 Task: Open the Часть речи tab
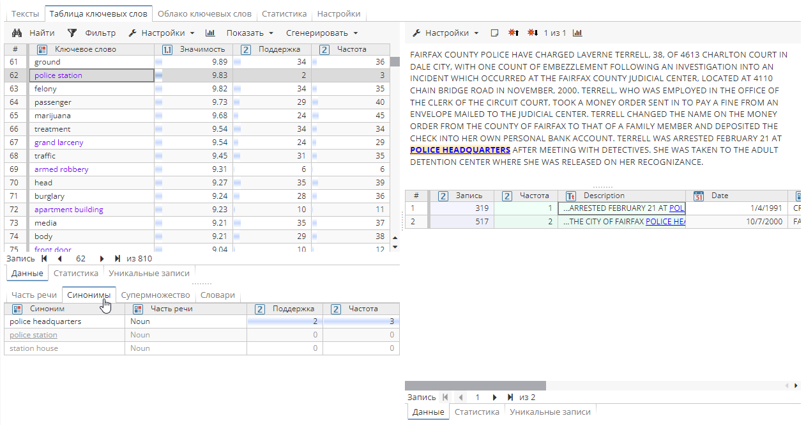pos(34,295)
